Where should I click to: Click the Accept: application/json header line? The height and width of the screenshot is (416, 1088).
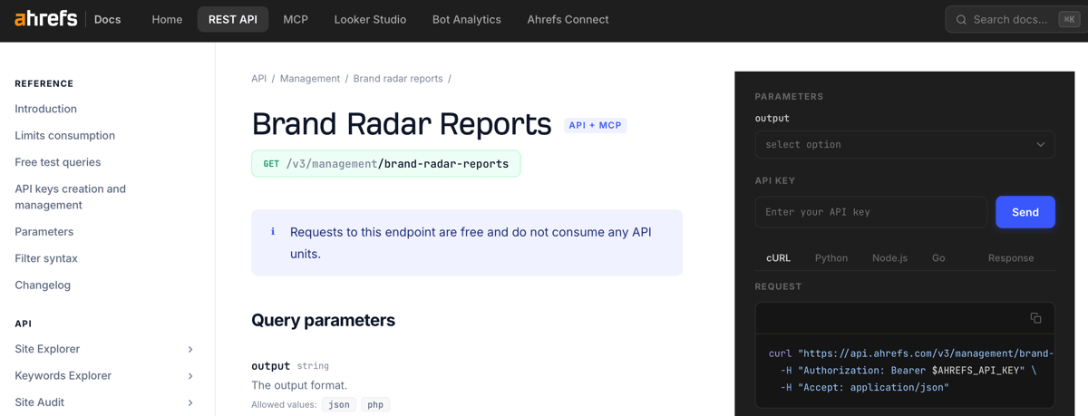(x=864, y=387)
